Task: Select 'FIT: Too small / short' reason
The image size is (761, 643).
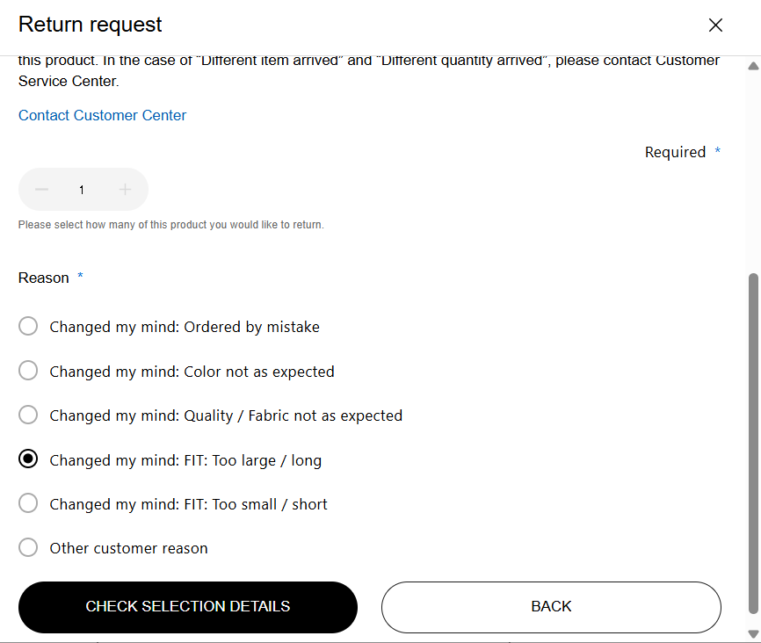Action: tap(28, 504)
